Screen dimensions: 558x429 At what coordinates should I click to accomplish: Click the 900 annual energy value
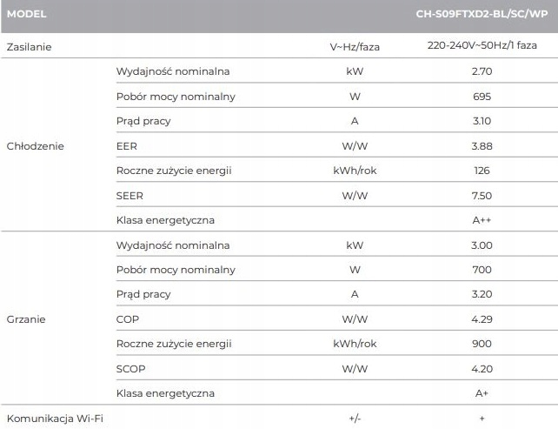point(482,344)
